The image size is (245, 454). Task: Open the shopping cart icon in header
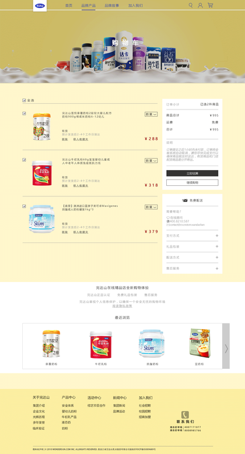[x=210, y=5]
